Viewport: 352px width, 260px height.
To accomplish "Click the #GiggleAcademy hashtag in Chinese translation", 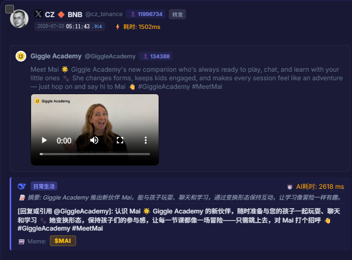I will 44,228.
